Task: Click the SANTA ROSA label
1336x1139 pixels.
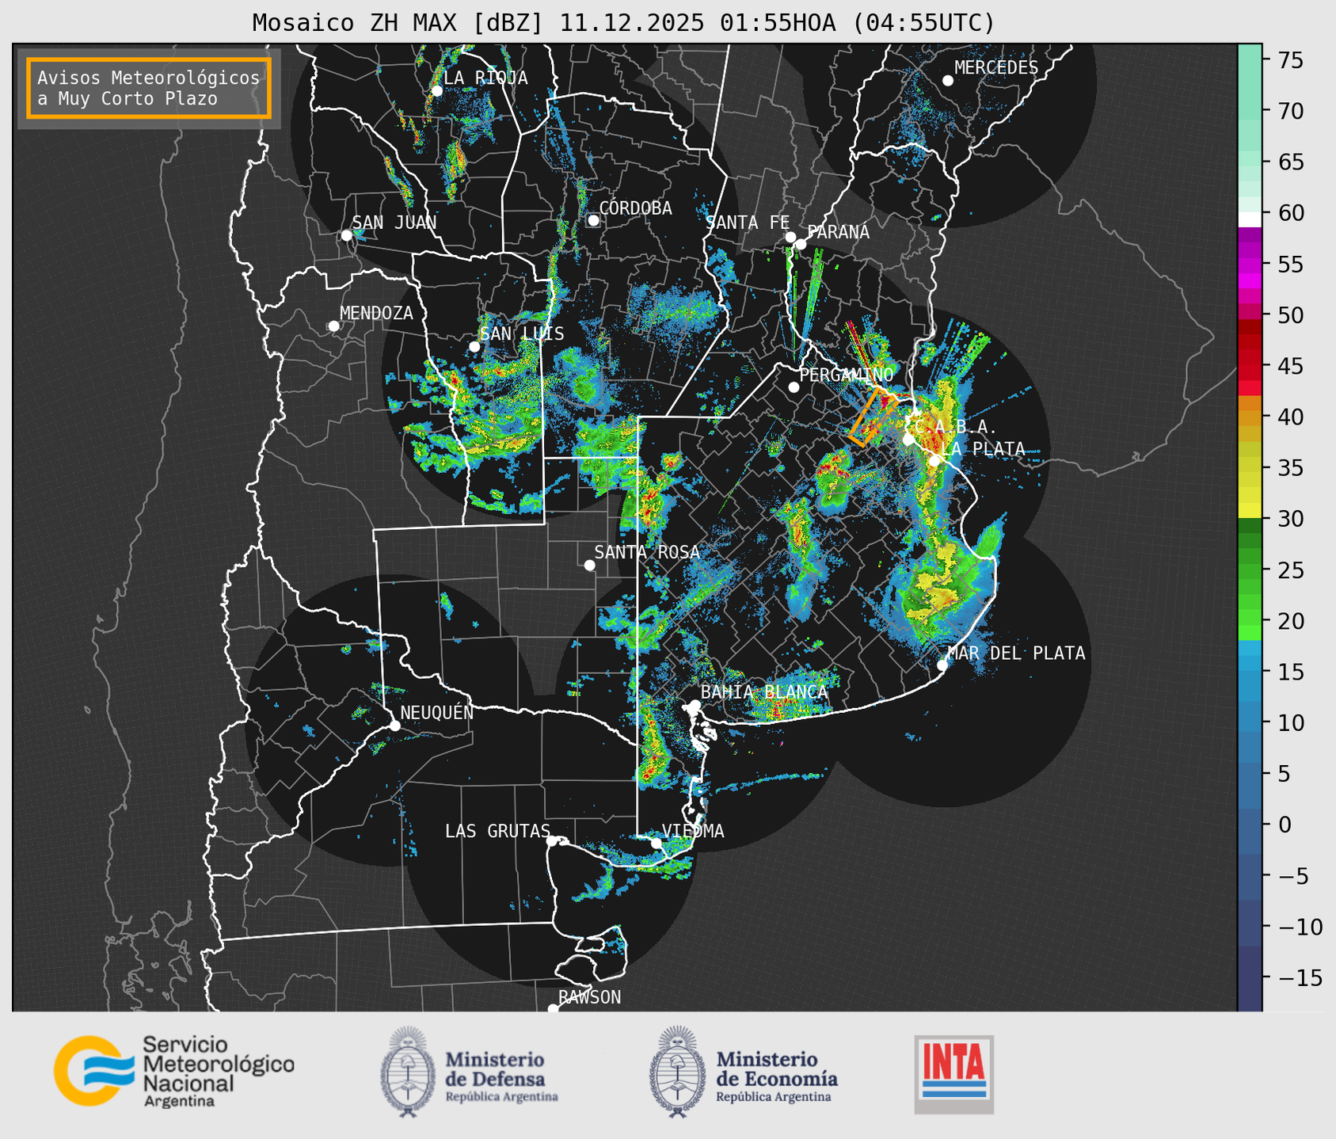Action: [647, 552]
